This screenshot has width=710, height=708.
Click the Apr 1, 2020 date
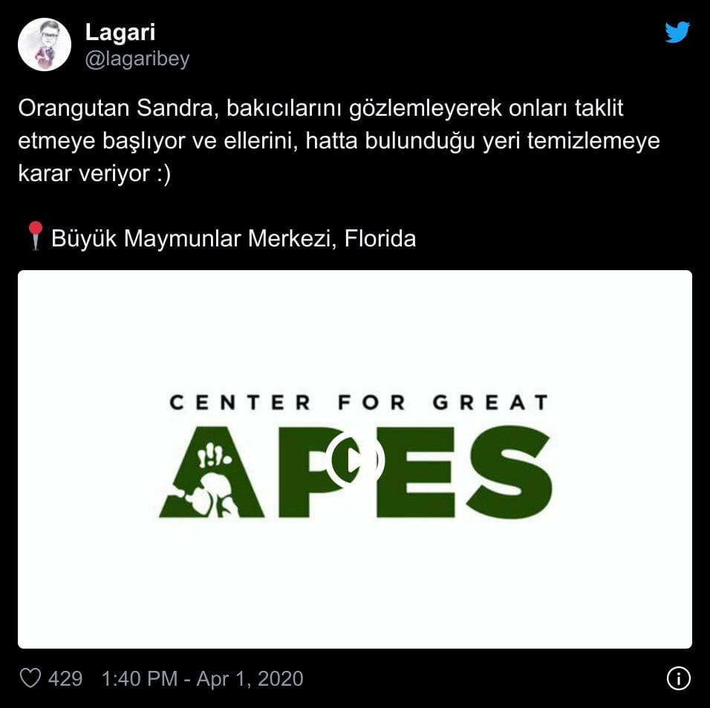click(x=250, y=679)
